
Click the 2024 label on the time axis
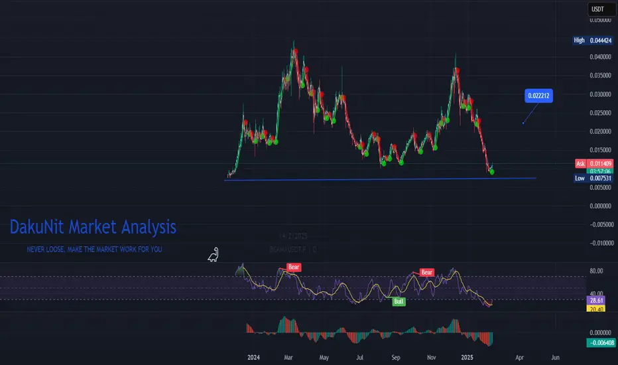(x=253, y=358)
